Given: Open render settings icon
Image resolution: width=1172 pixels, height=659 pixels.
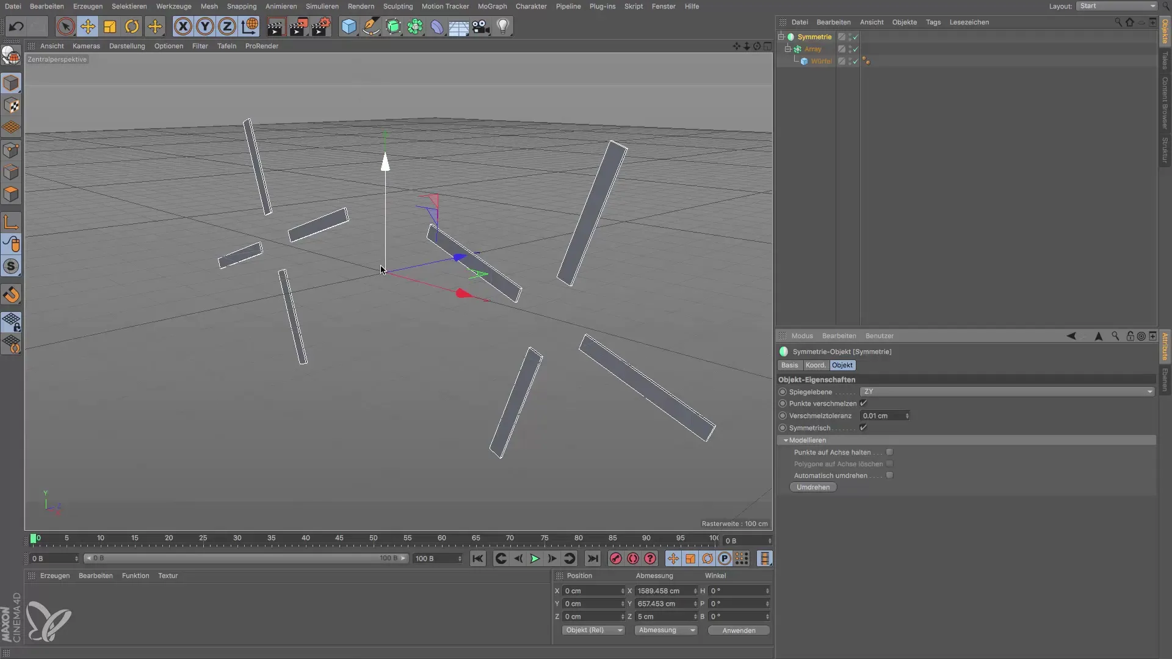Looking at the screenshot, I should [x=320, y=27].
